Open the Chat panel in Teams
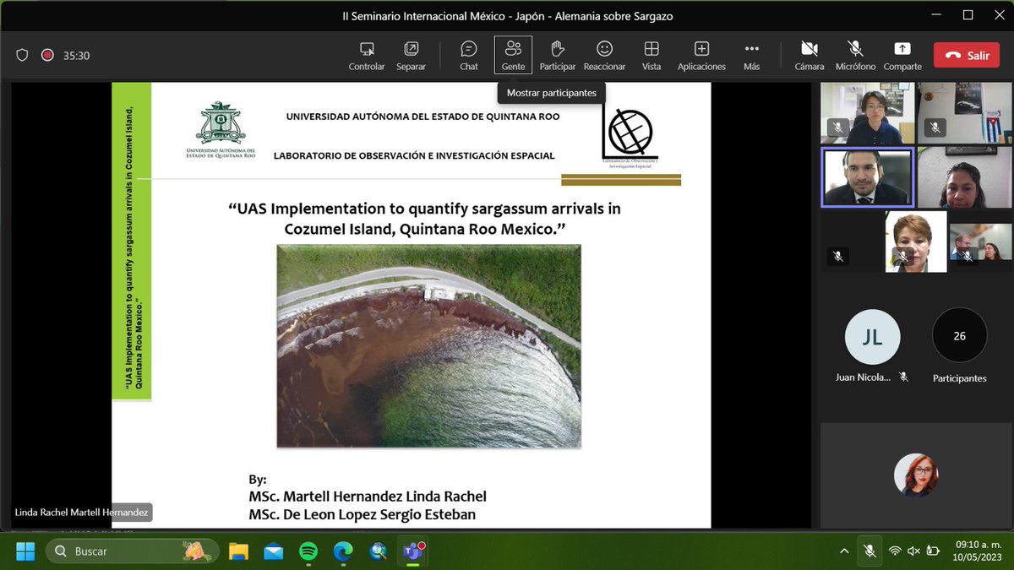This screenshot has height=570, width=1014. 468,55
